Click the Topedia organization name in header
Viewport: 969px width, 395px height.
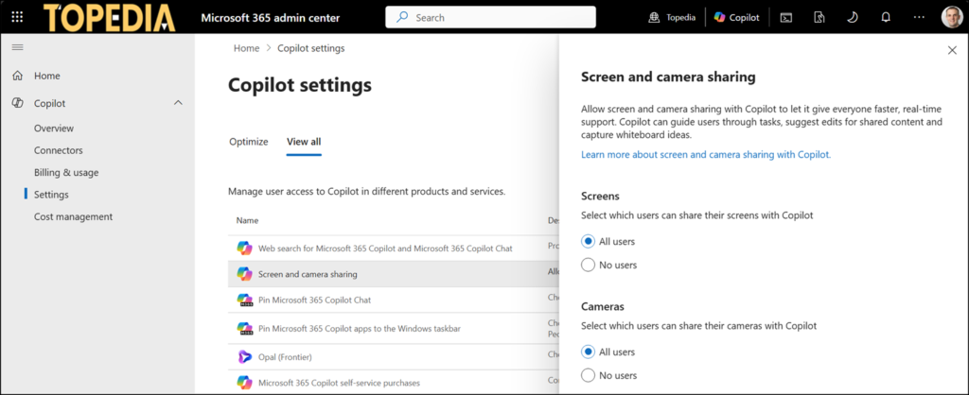[x=680, y=17]
